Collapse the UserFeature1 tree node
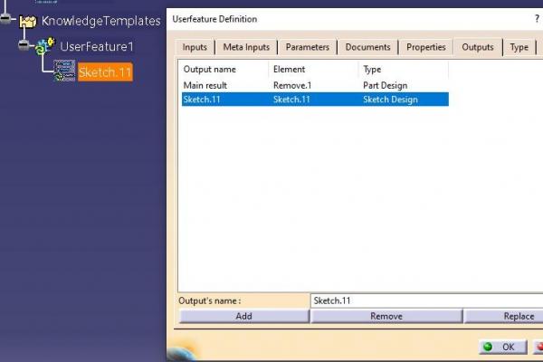This screenshot has width=543, height=362. point(24,46)
